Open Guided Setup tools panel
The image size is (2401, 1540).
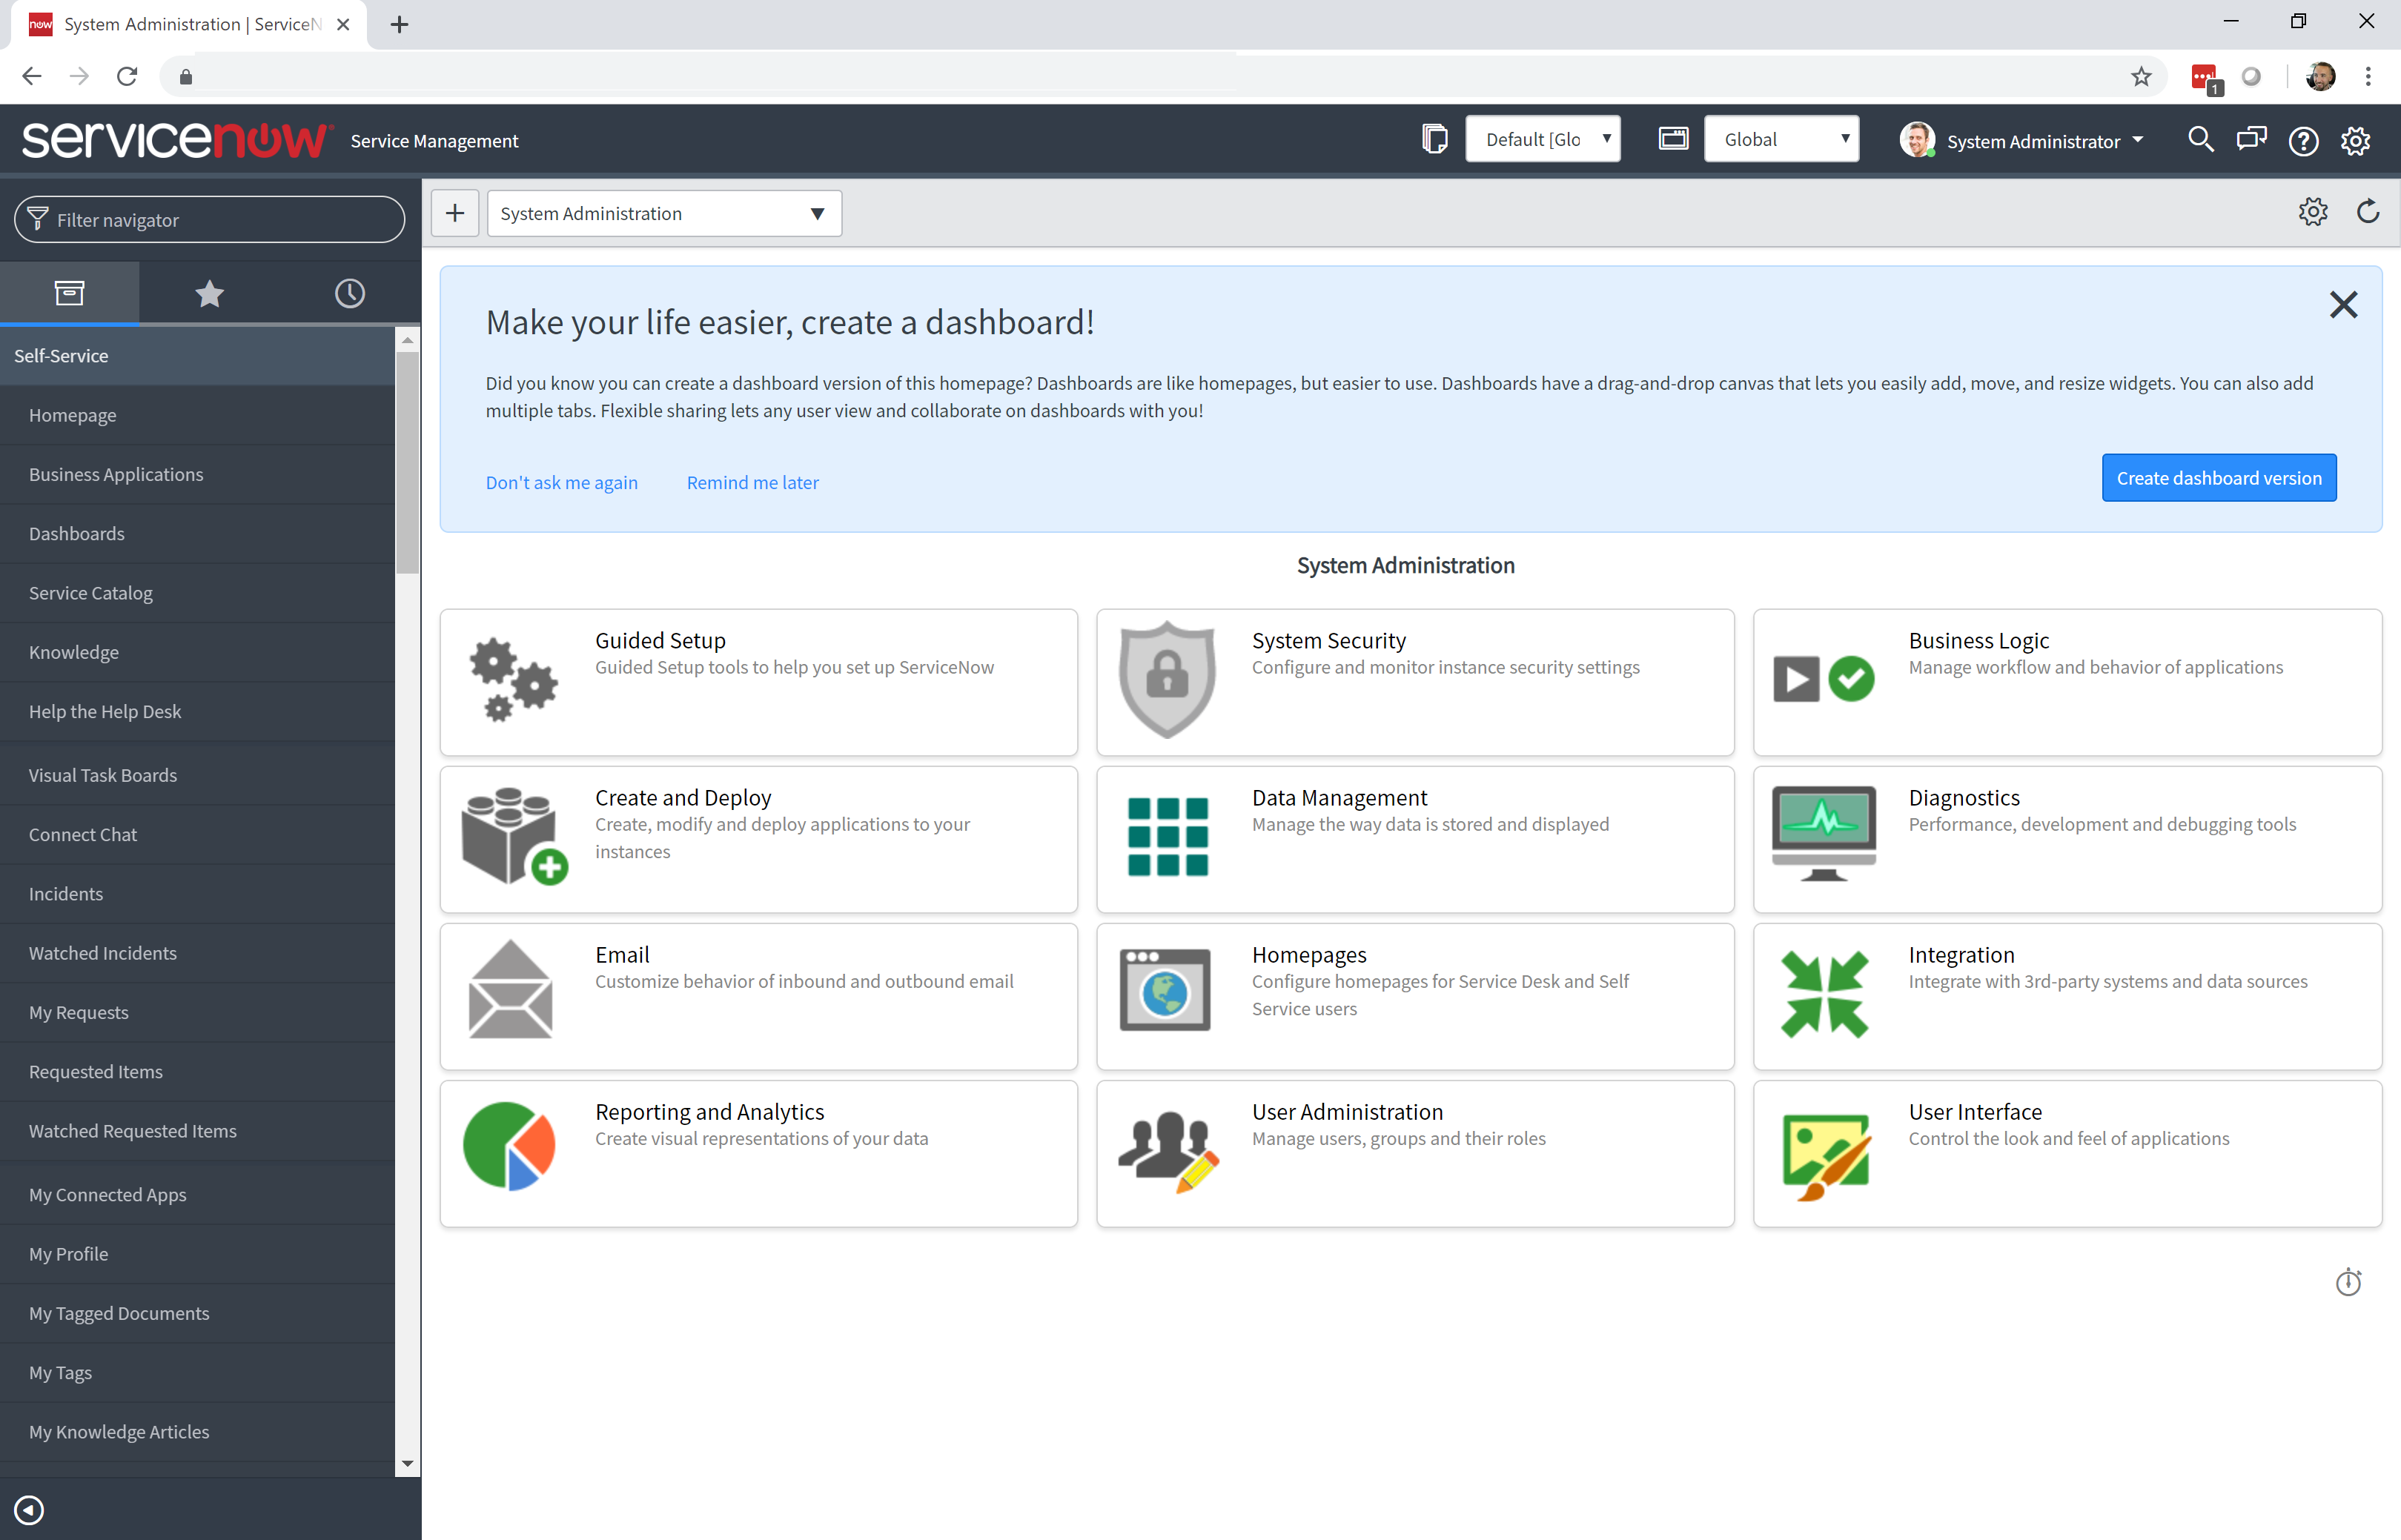coord(760,679)
